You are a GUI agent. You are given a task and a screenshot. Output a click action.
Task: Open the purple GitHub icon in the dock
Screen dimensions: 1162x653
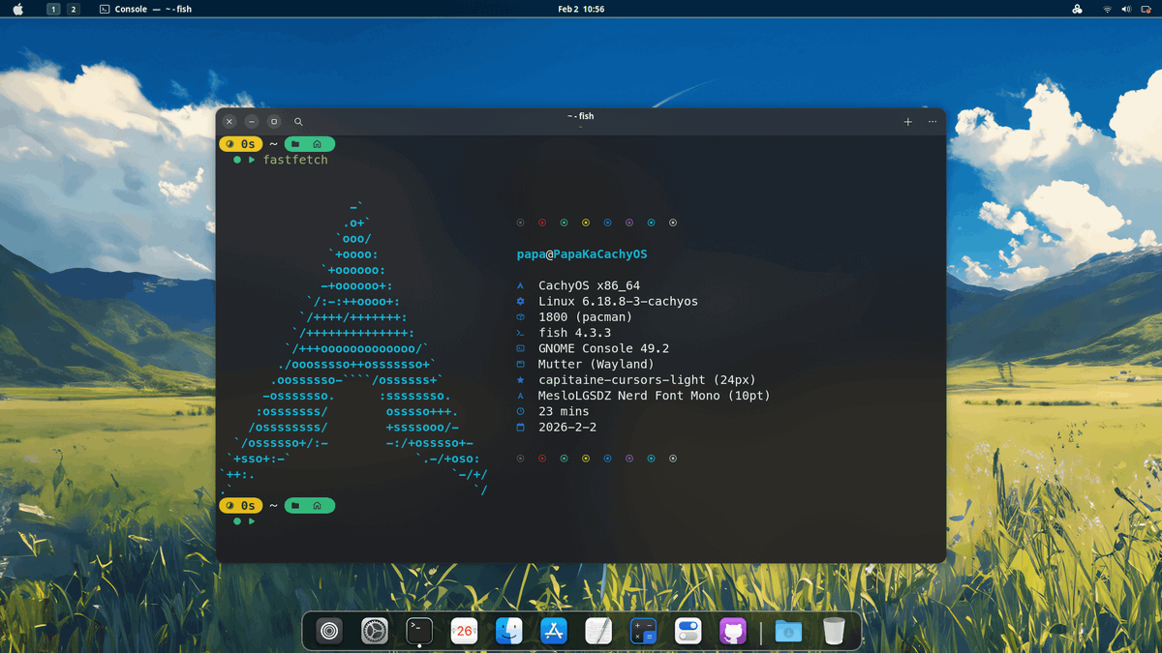(734, 632)
